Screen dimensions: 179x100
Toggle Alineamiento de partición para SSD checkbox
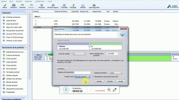pyautogui.click(x=93, y=77)
